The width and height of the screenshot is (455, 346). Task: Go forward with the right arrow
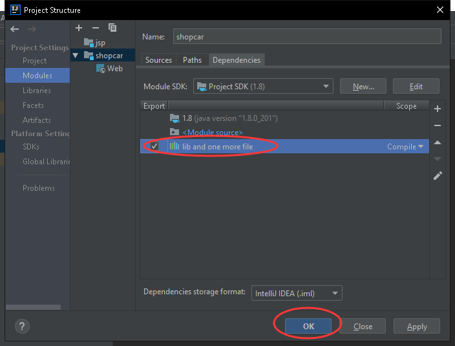coord(32,29)
